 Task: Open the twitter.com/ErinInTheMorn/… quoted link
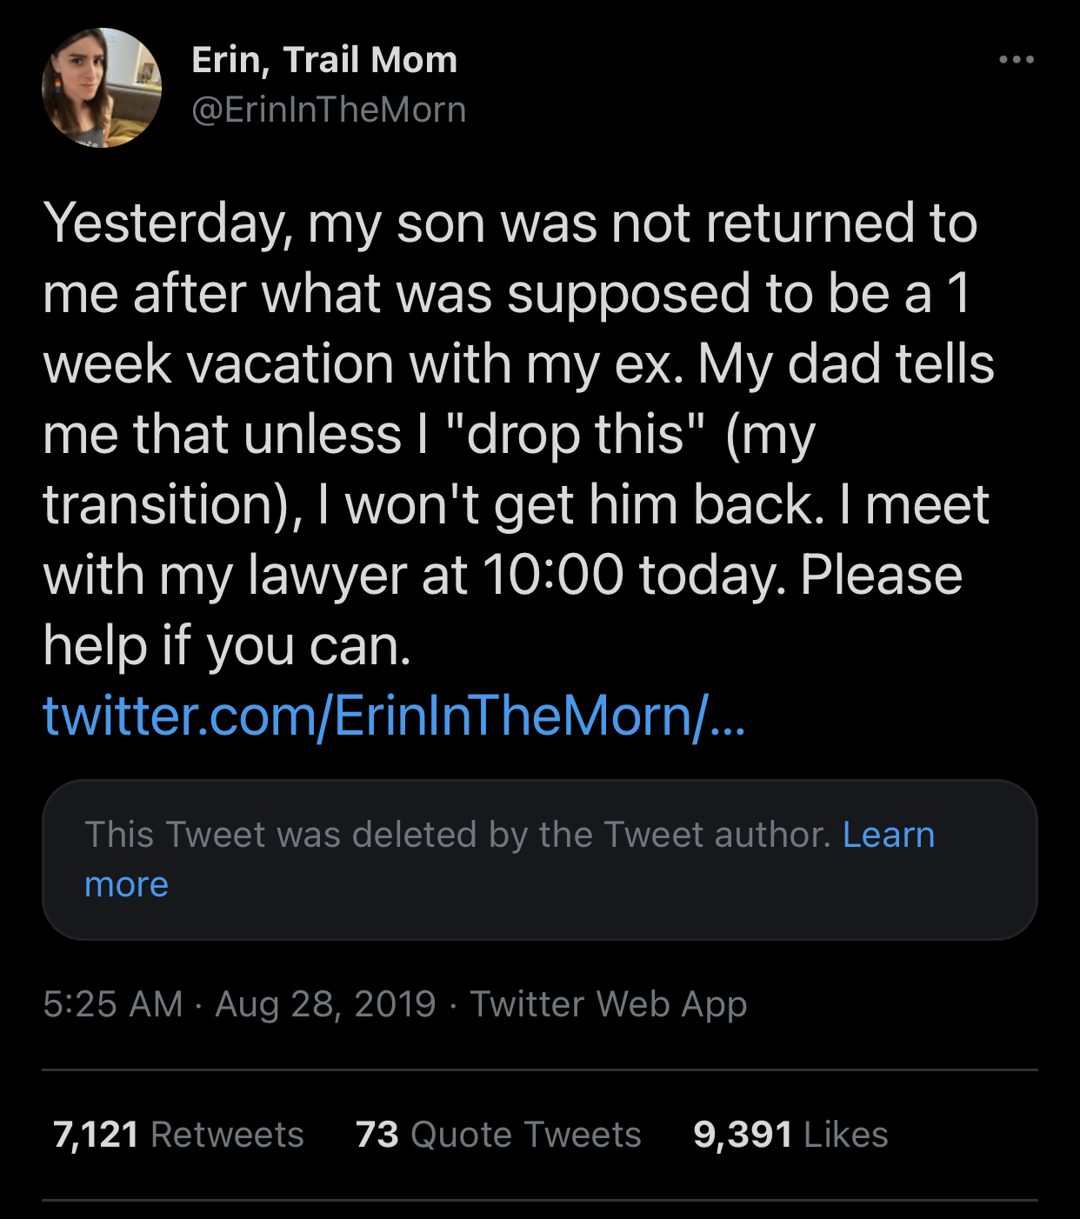click(x=393, y=716)
